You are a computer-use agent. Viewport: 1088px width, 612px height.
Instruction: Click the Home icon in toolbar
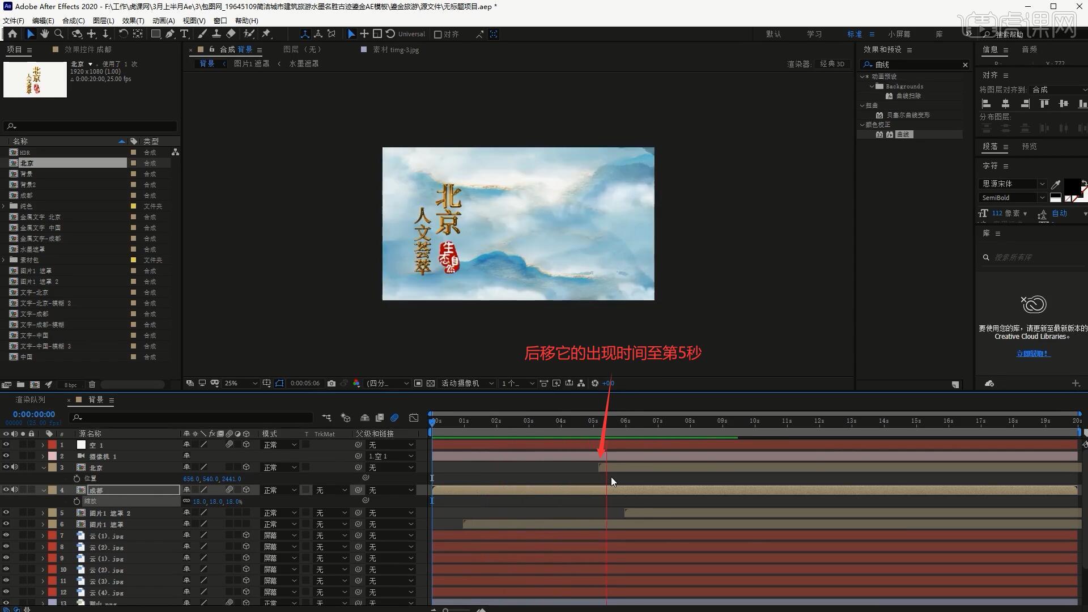tap(12, 34)
